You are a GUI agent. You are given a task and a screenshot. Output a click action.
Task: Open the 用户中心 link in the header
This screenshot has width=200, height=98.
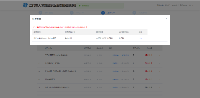[183, 5]
